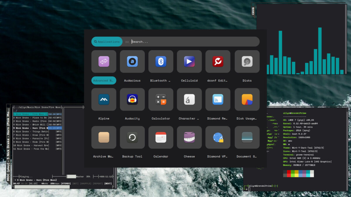The image size is (351, 197).
Task: Toggle the NEXT option in MOC
Action: tap(108, 184)
